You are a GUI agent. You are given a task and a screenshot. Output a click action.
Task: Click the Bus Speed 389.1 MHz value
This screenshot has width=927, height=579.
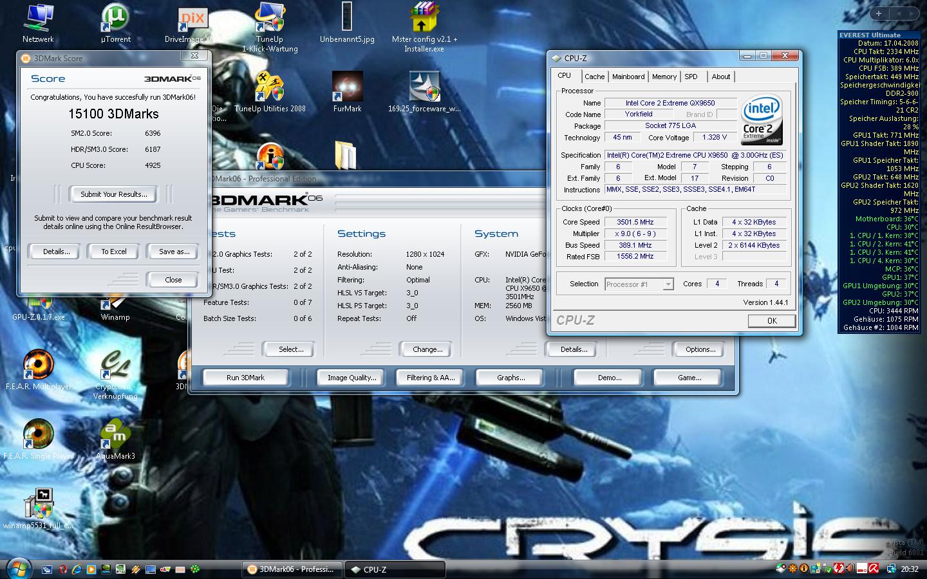[x=635, y=245]
